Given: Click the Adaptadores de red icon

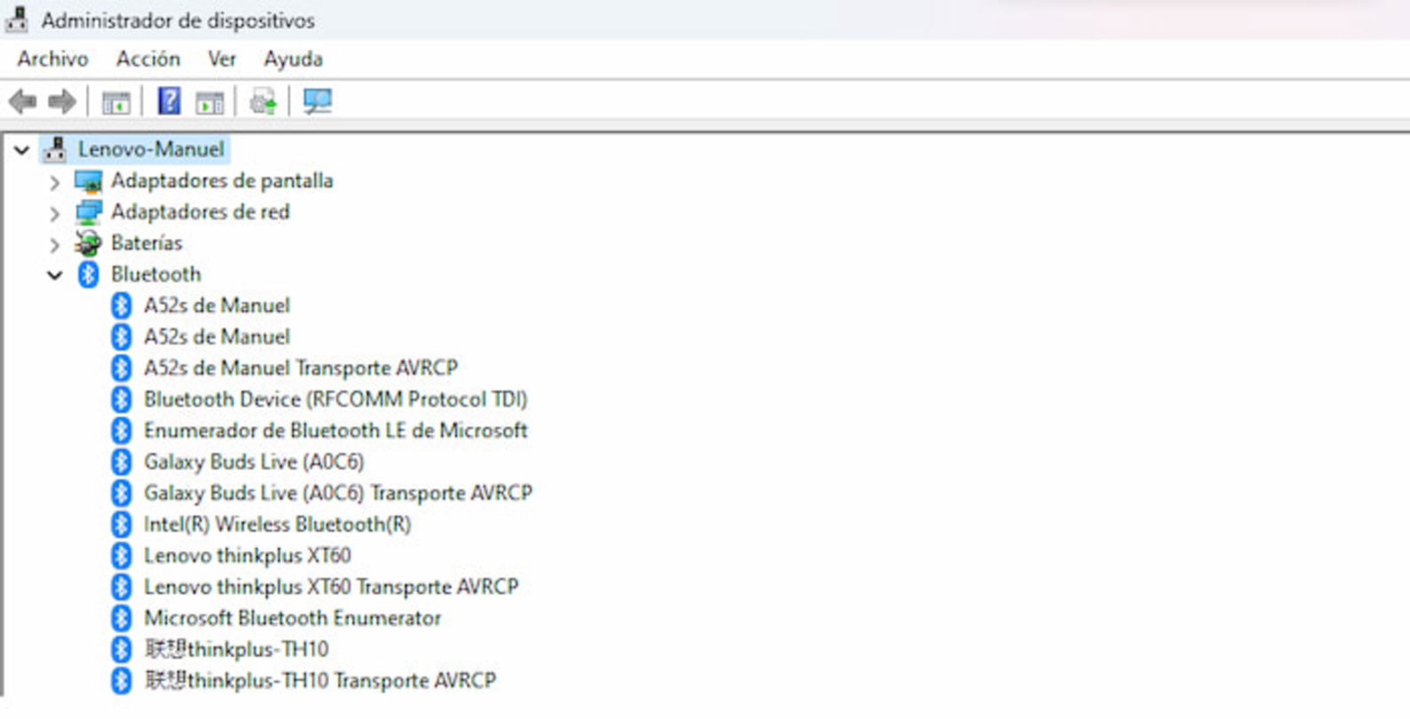Looking at the screenshot, I should tap(89, 212).
